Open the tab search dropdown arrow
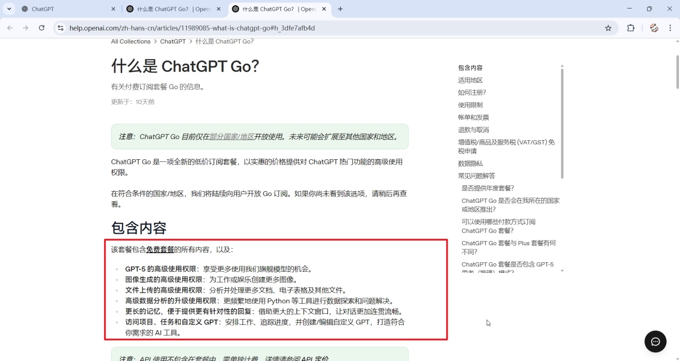The height and width of the screenshot is (361, 680). click(x=10, y=9)
